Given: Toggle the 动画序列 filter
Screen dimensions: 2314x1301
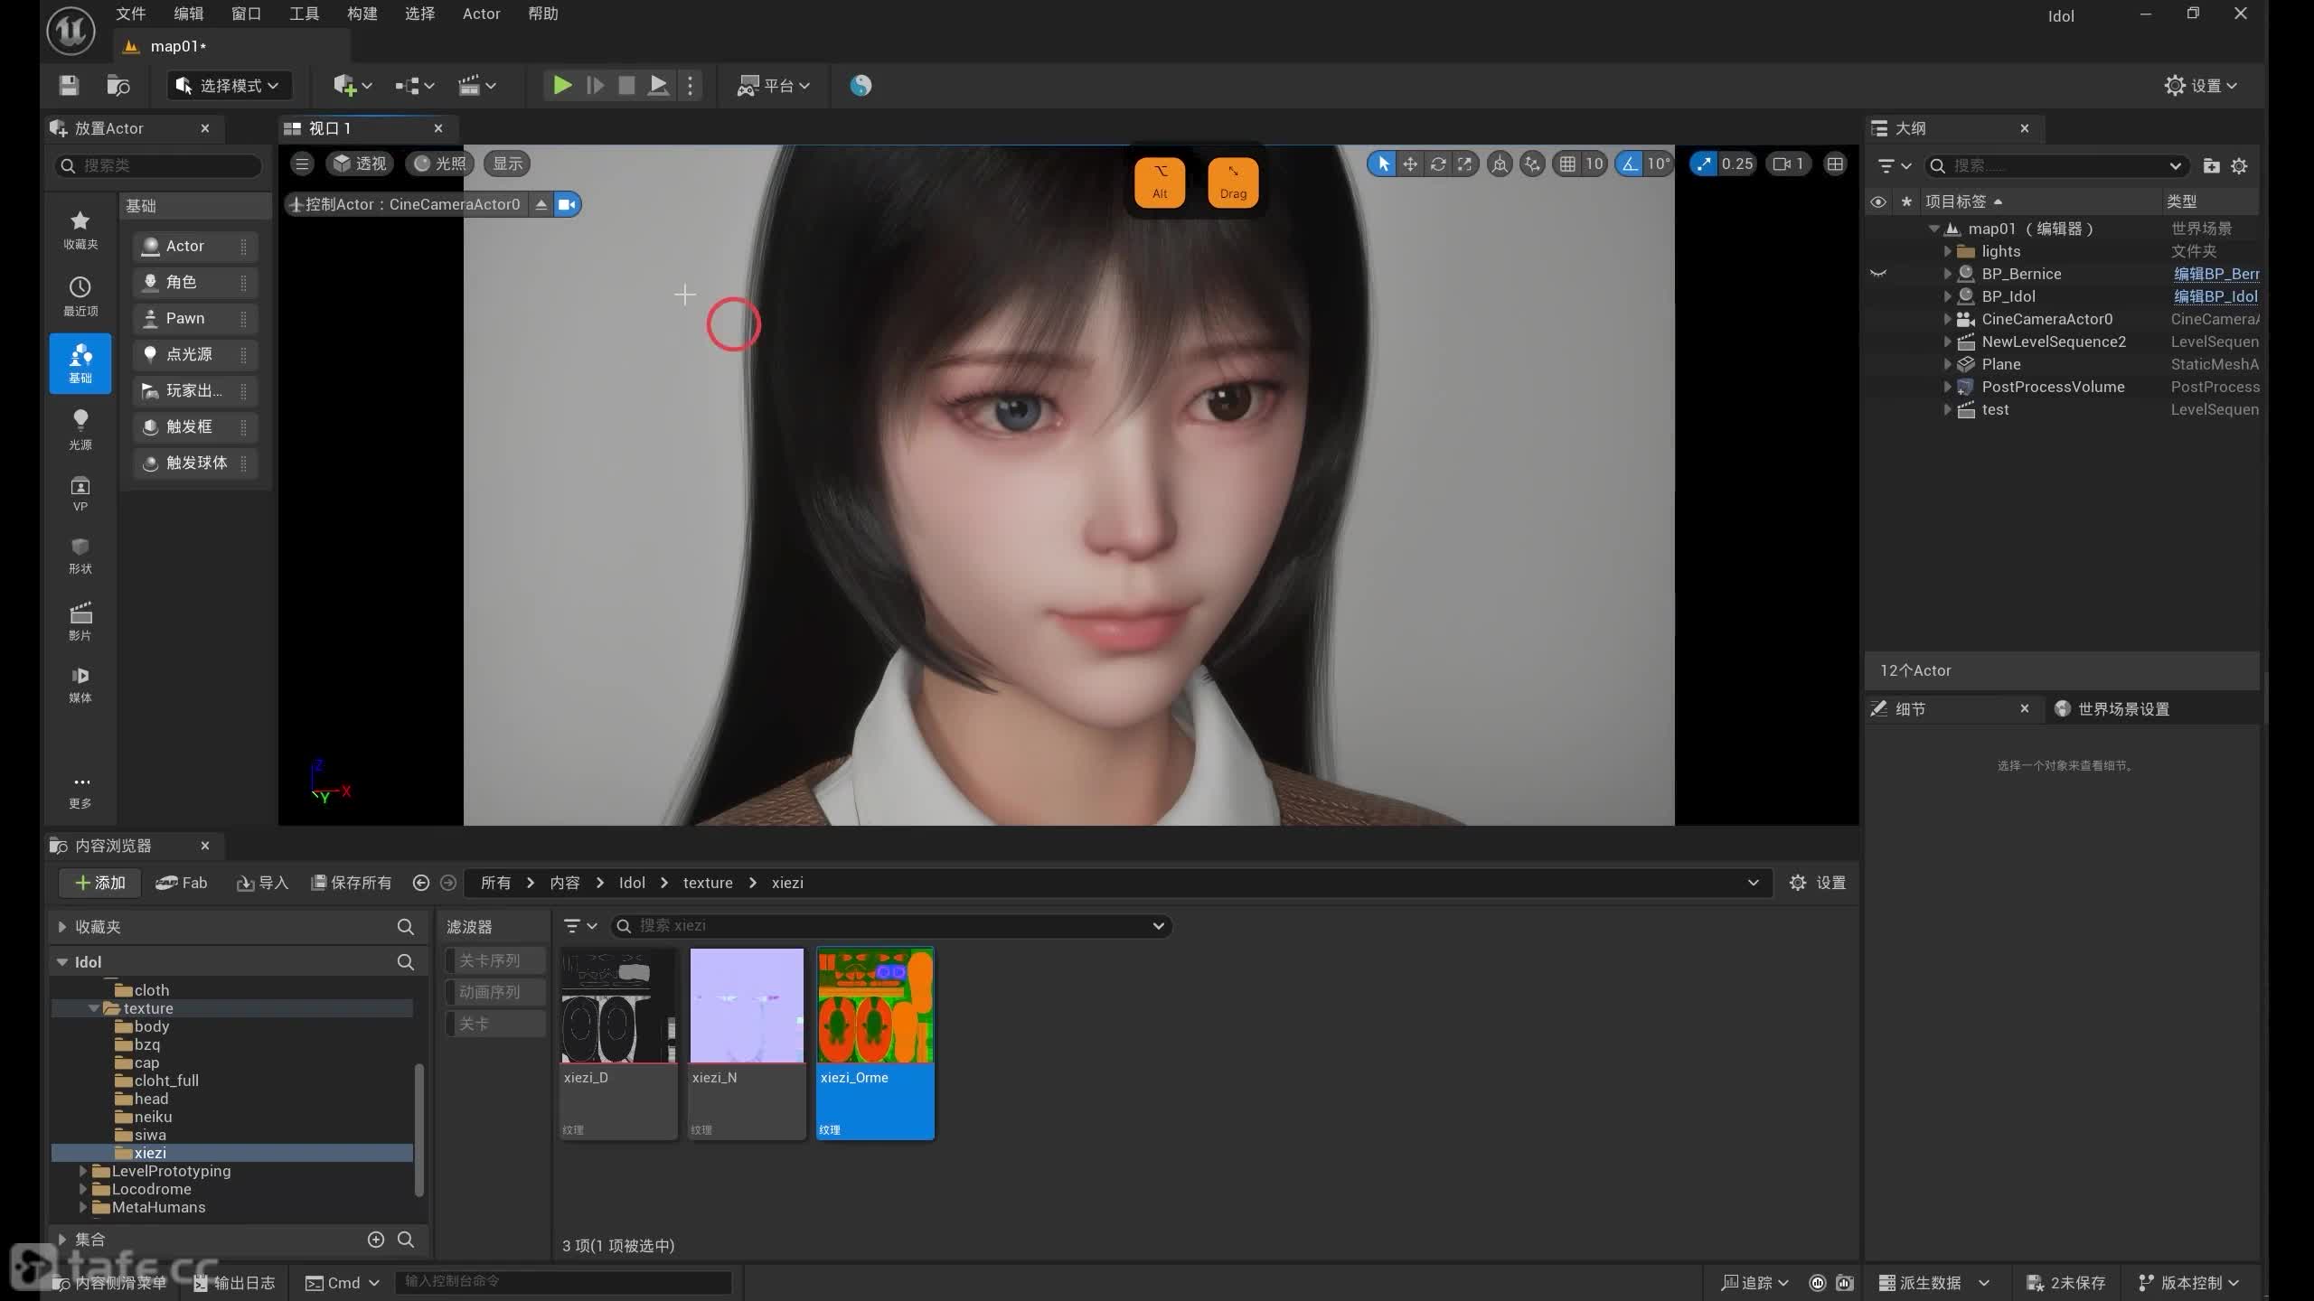Looking at the screenshot, I should [494, 992].
